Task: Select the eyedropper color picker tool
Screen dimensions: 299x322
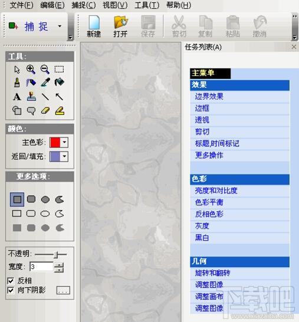Action: pos(45,83)
